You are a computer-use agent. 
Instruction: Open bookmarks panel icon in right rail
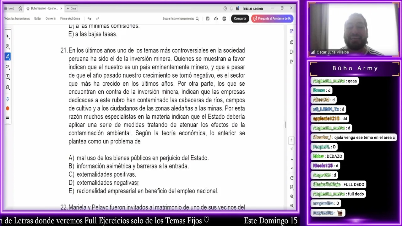tap(292, 52)
